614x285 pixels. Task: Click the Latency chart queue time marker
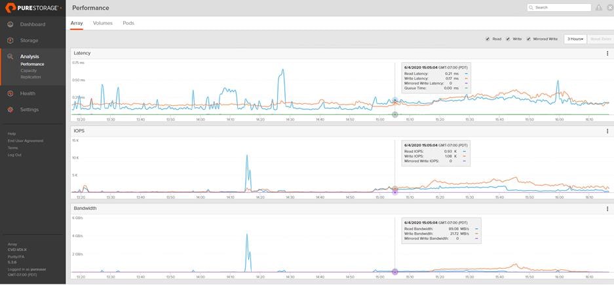pyautogui.click(x=394, y=114)
